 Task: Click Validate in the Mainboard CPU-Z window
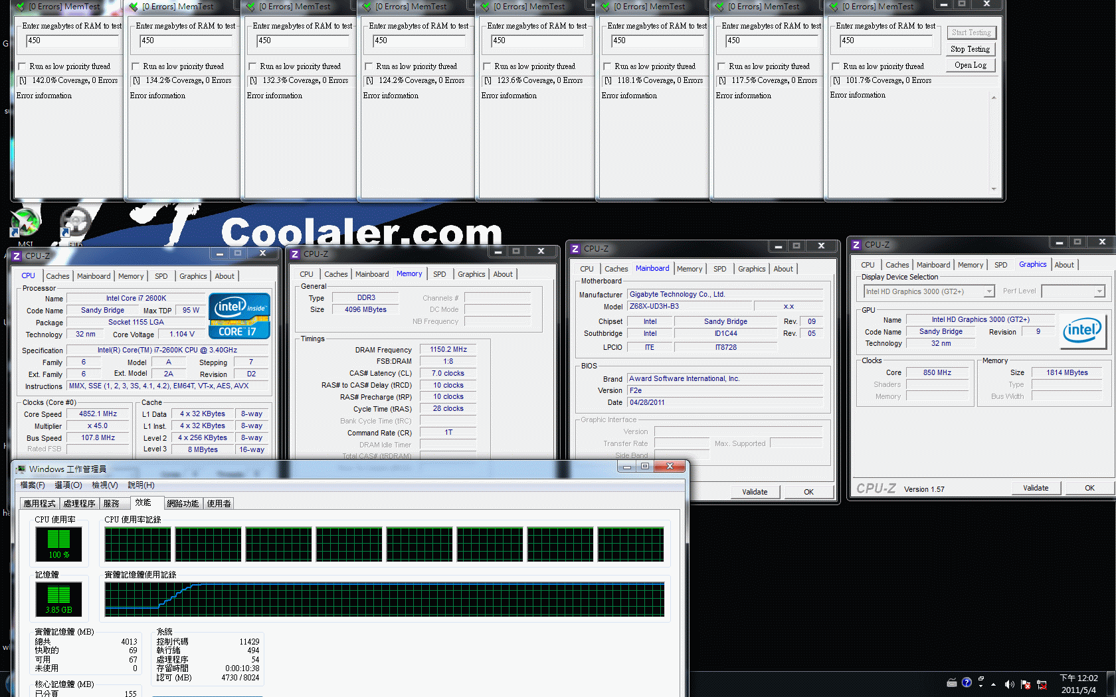coord(755,492)
